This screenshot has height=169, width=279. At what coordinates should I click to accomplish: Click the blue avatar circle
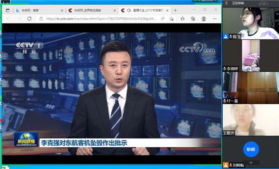tap(251, 150)
